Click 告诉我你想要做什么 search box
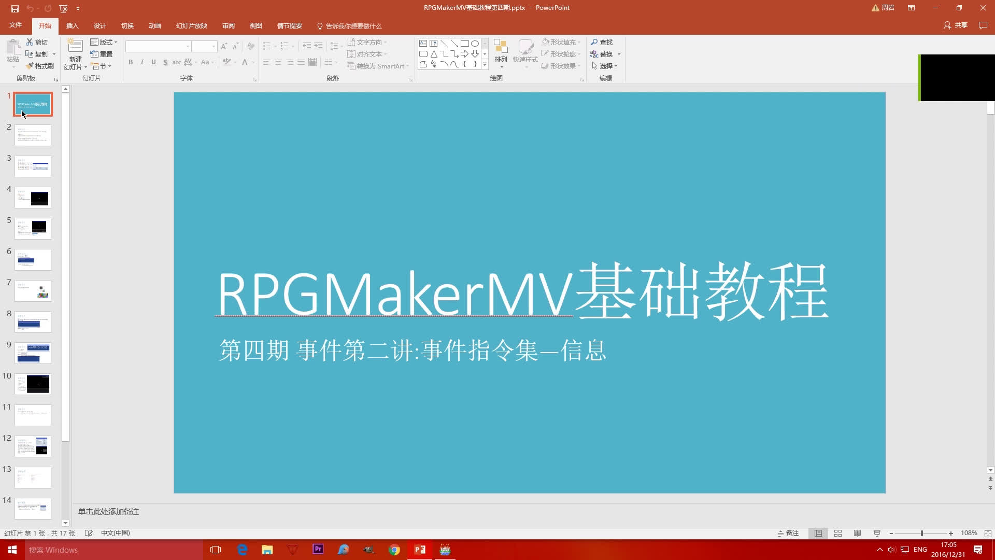The height and width of the screenshot is (560, 995). pyautogui.click(x=354, y=25)
